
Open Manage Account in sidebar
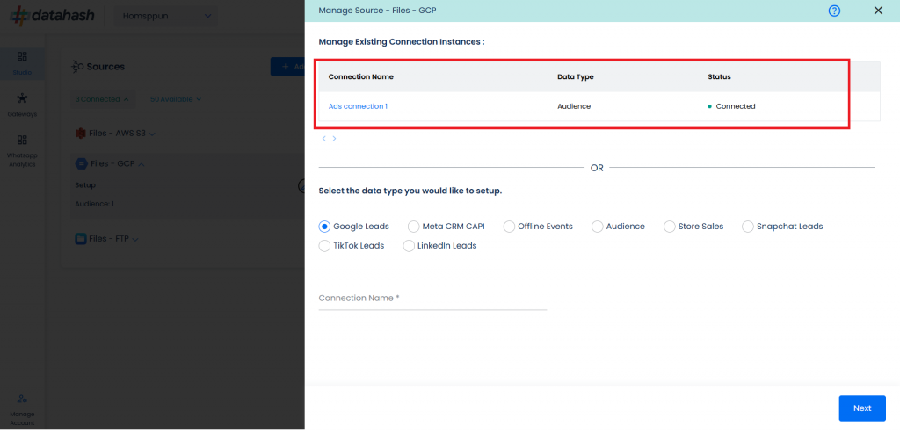click(x=22, y=411)
